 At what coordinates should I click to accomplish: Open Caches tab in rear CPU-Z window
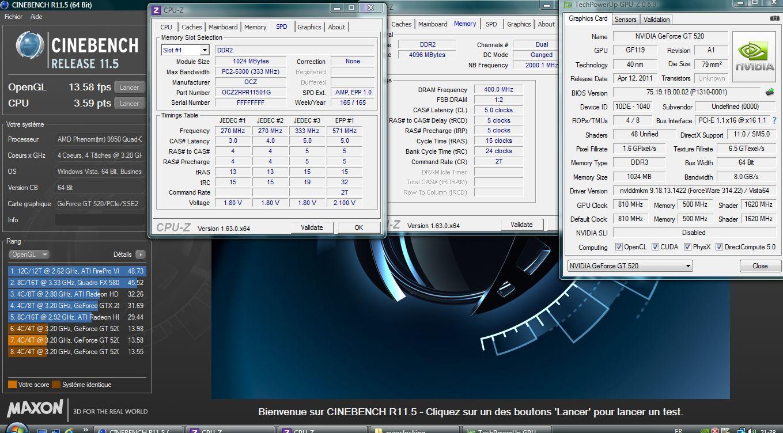(x=402, y=24)
